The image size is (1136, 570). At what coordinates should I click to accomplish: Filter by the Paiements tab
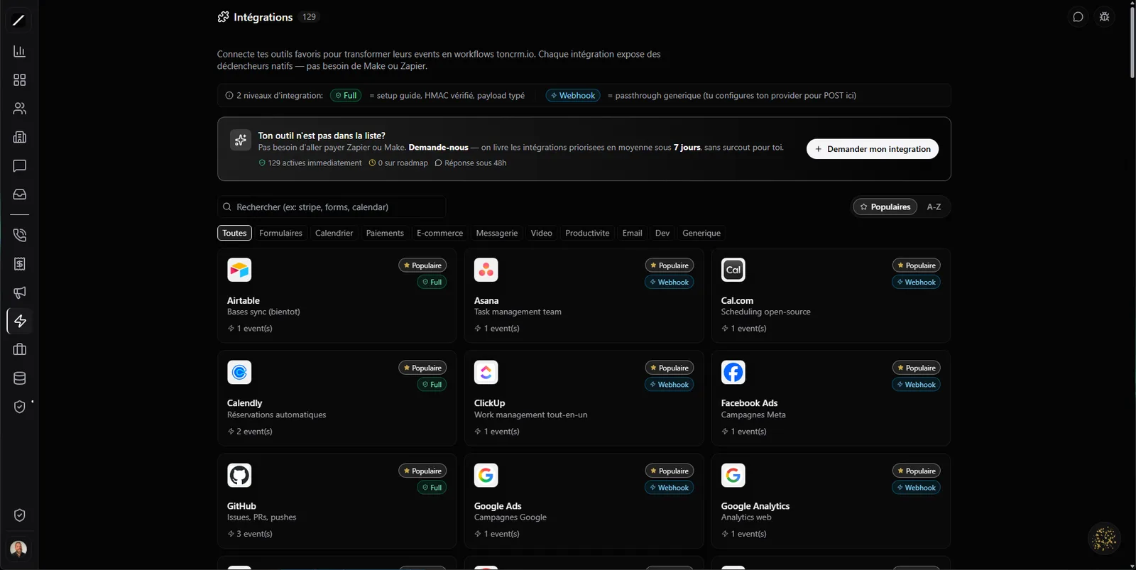[385, 233]
